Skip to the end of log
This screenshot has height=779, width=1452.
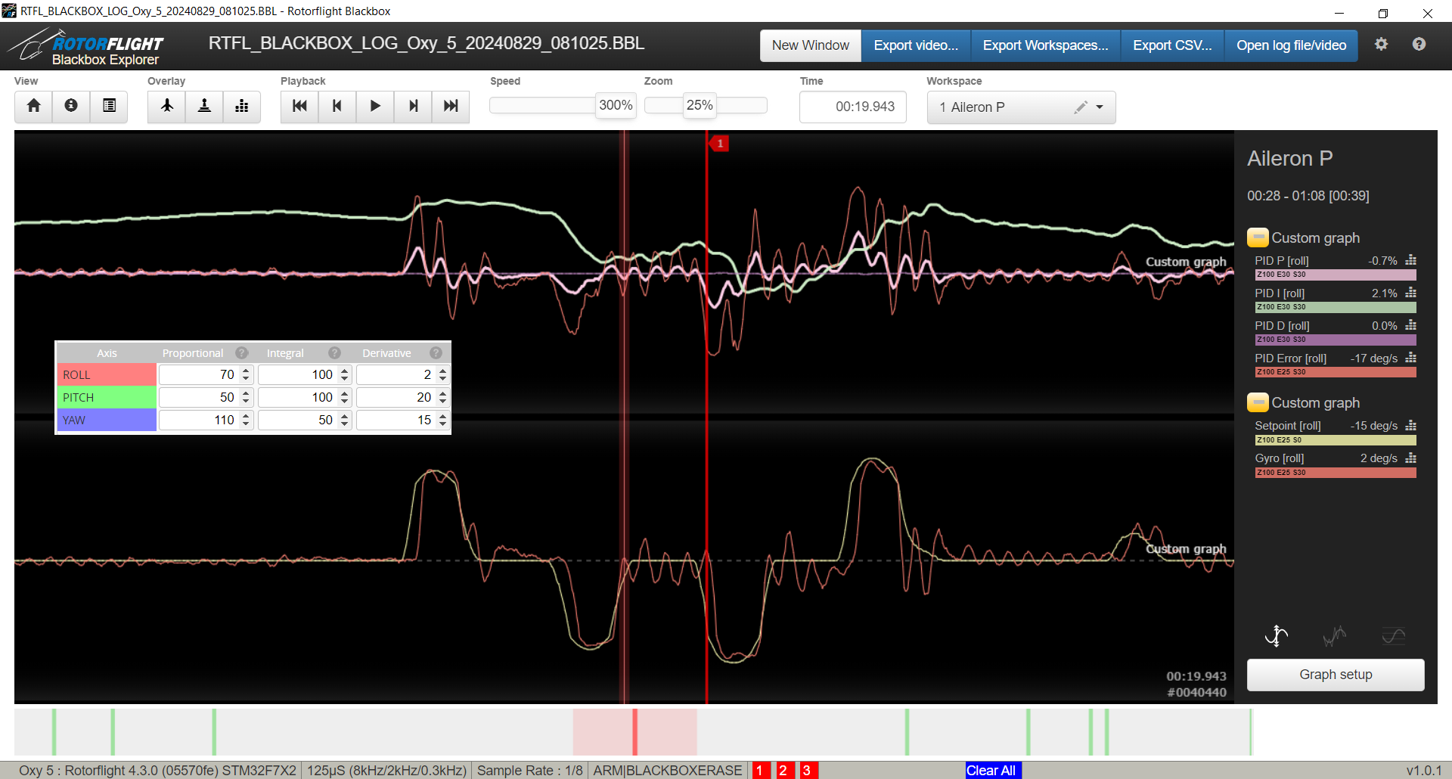coord(451,106)
